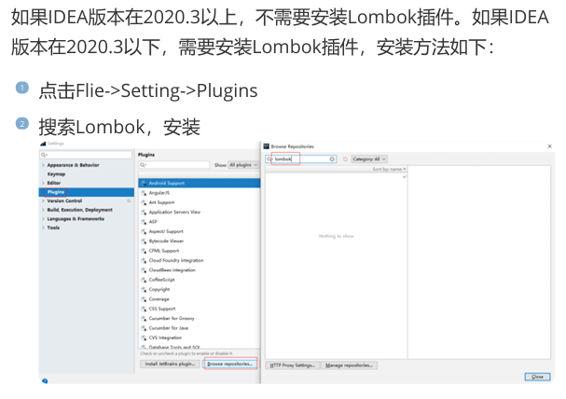
Task: Click the CoffeeScript plugin icon
Action: click(144, 280)
